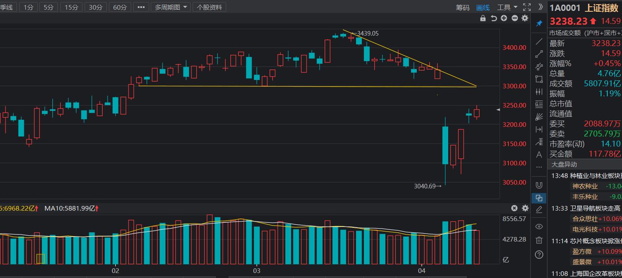The width and height of the screenshot is (622, 278).
Task: Open the 电光科技 stock entry
Action: [x=585, y=229]
